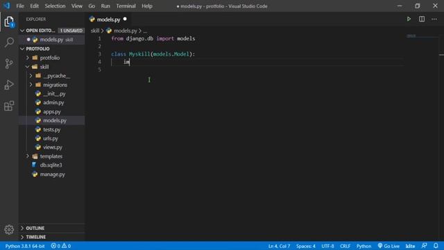Image resolution: width=444 pixels, height=250 pixels.
Task: Click unsaved dot on models.py tab
Action: (x=125, y=19)
